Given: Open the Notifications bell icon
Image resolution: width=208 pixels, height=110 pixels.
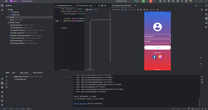Looking at the screenshot, I should pyautogui.click(x=206, y=5).
